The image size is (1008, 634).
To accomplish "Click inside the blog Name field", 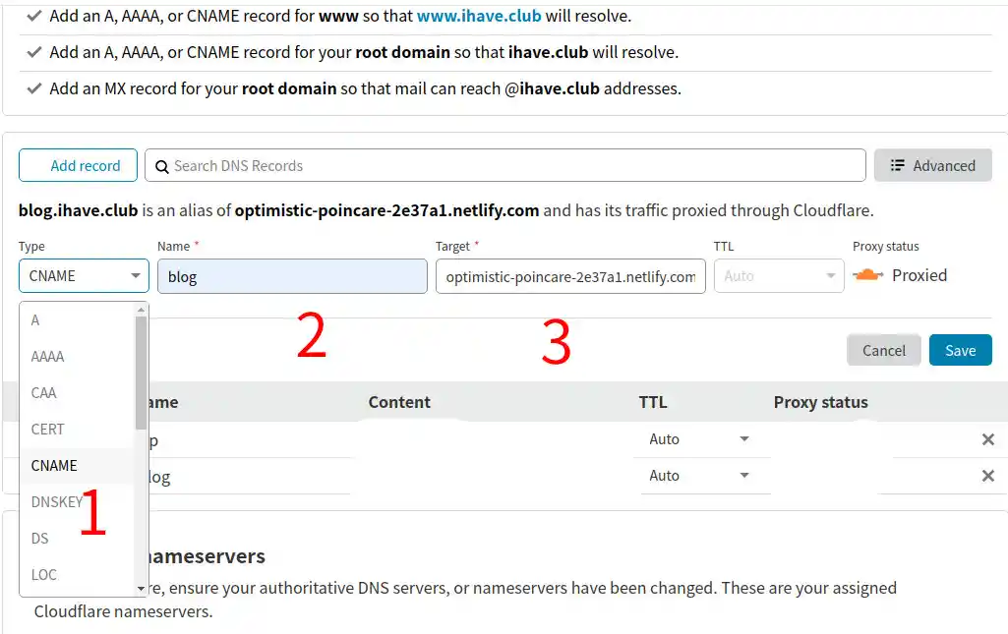I will (292, 275).
